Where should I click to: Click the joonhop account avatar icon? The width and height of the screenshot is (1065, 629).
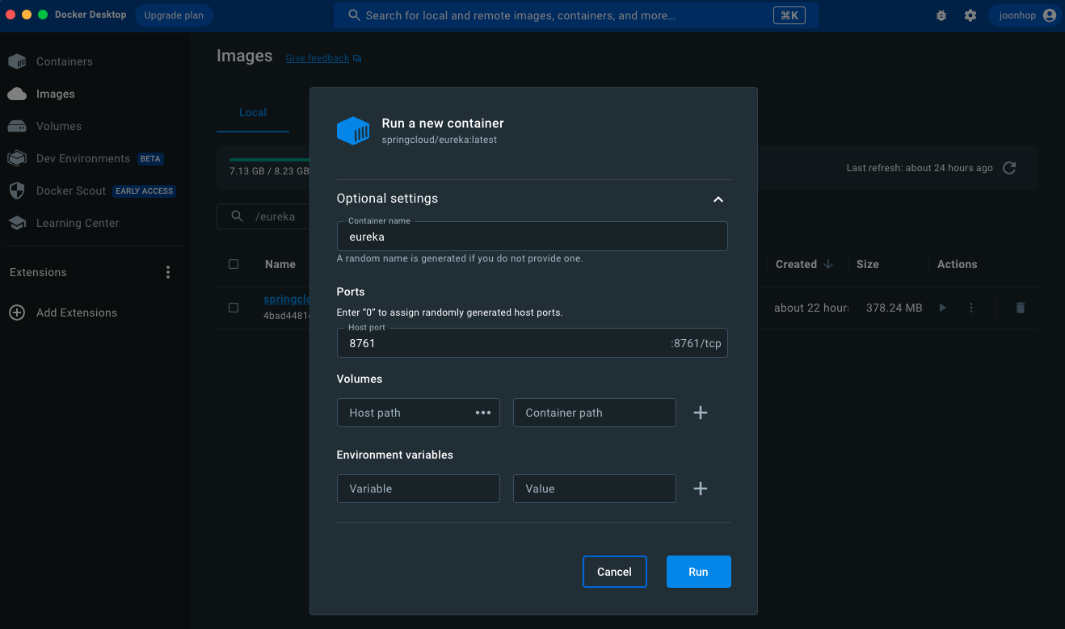(1050, 15)
